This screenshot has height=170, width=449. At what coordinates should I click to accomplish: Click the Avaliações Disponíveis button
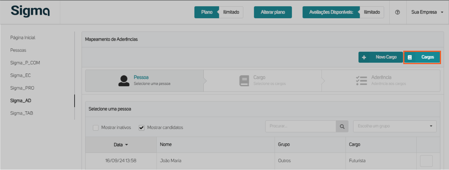click(x=331, y=12)
